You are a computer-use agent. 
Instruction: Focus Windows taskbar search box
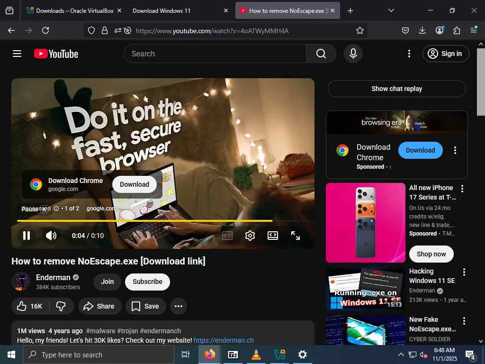[99, 355]
